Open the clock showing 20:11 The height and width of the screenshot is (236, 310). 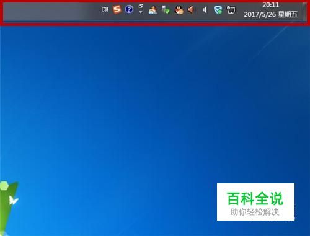pyautogui.click(x=270, y=5)
